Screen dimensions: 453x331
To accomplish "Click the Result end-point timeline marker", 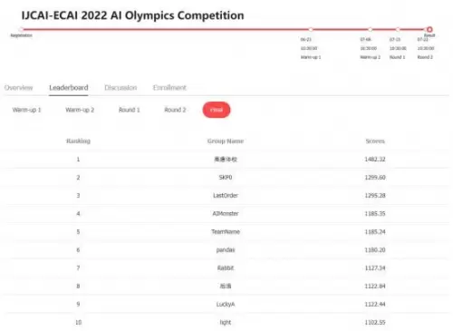I will (429, 29).
